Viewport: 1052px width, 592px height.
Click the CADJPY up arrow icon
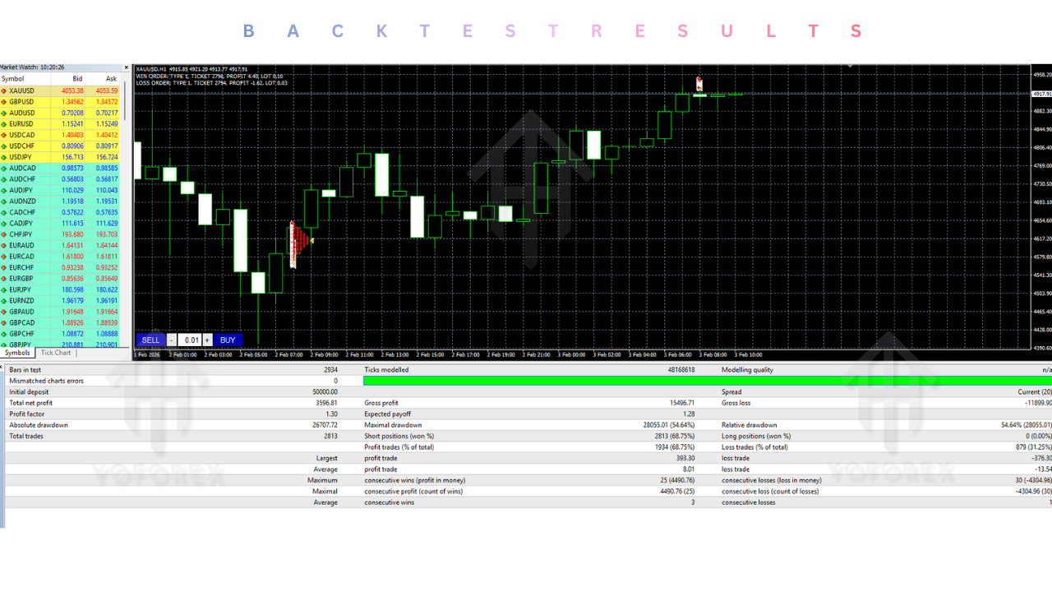4,224
